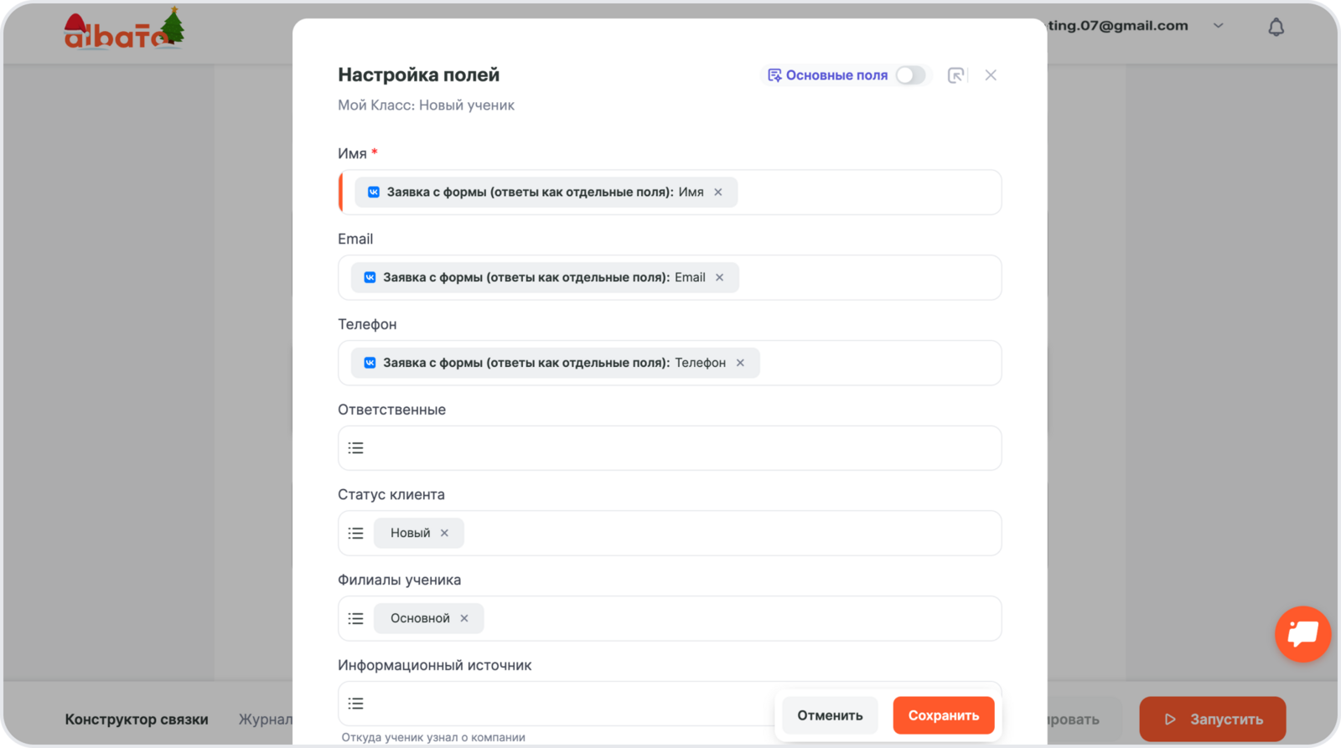Image resolution: width=1341 pixels, height=748 pixels.
Task: Click the expand window icon in dialog header
Action: coord(955,75)
